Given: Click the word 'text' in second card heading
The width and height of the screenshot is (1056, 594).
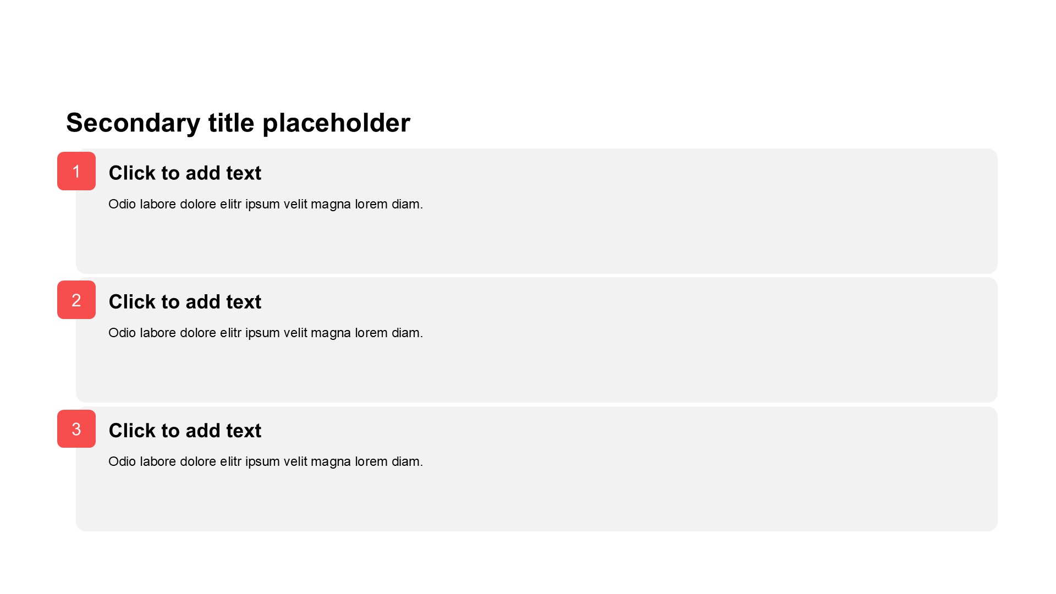Looking at the screenshot, I should click(243, 301).
